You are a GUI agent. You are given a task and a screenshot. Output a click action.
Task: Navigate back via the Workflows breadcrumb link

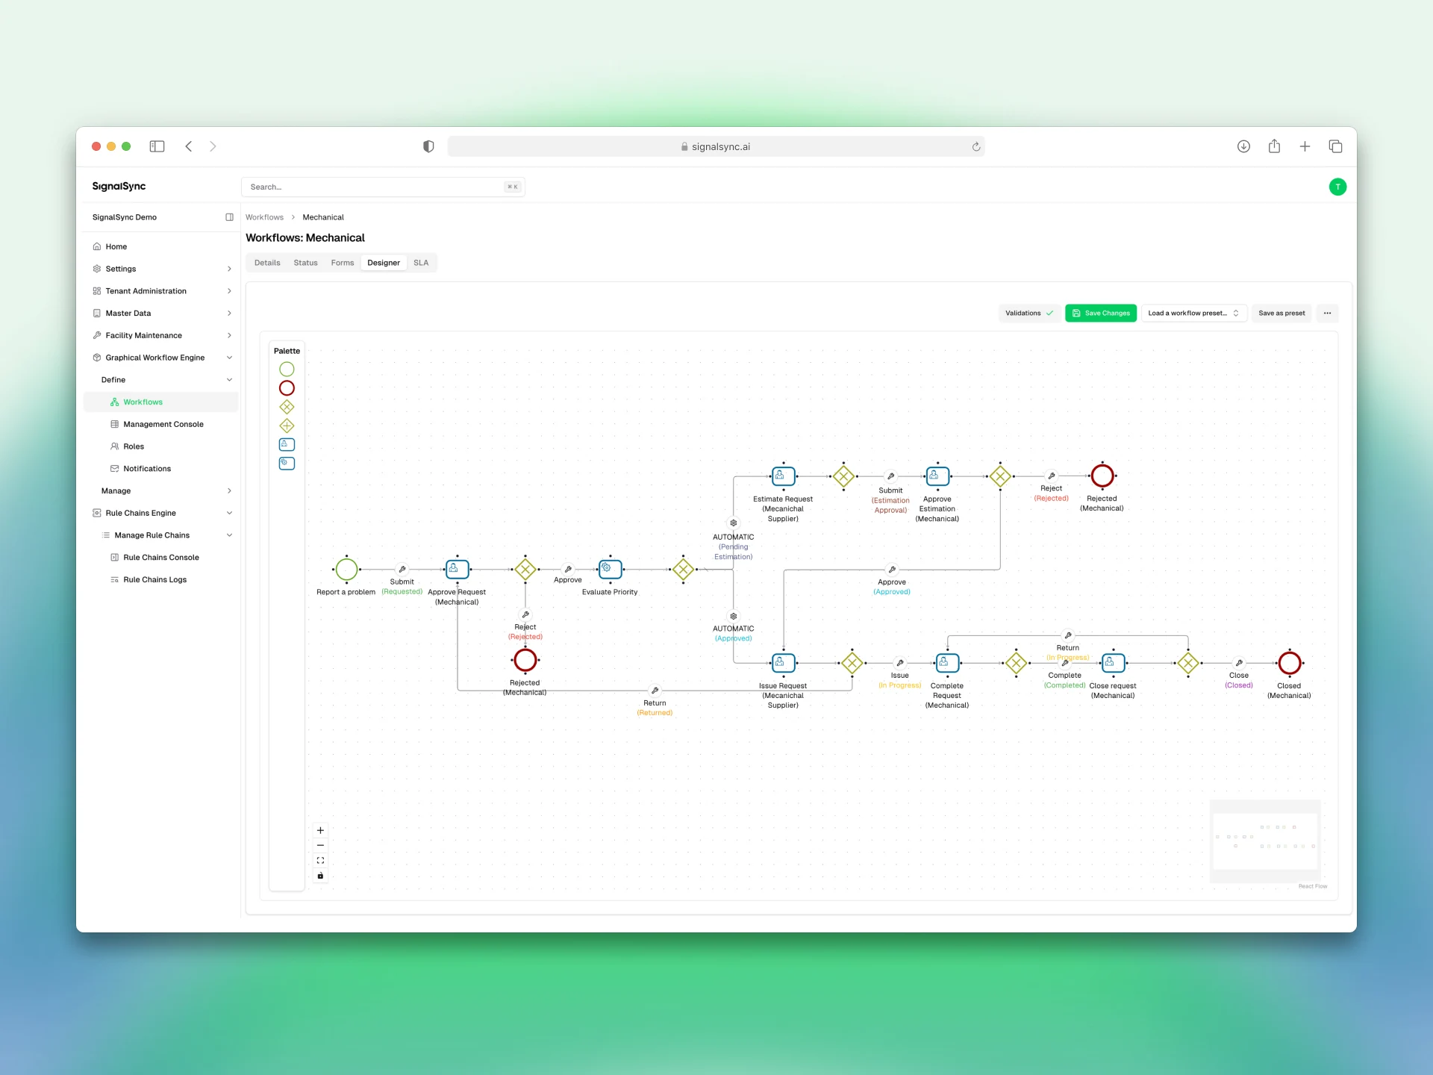(264, 217)
